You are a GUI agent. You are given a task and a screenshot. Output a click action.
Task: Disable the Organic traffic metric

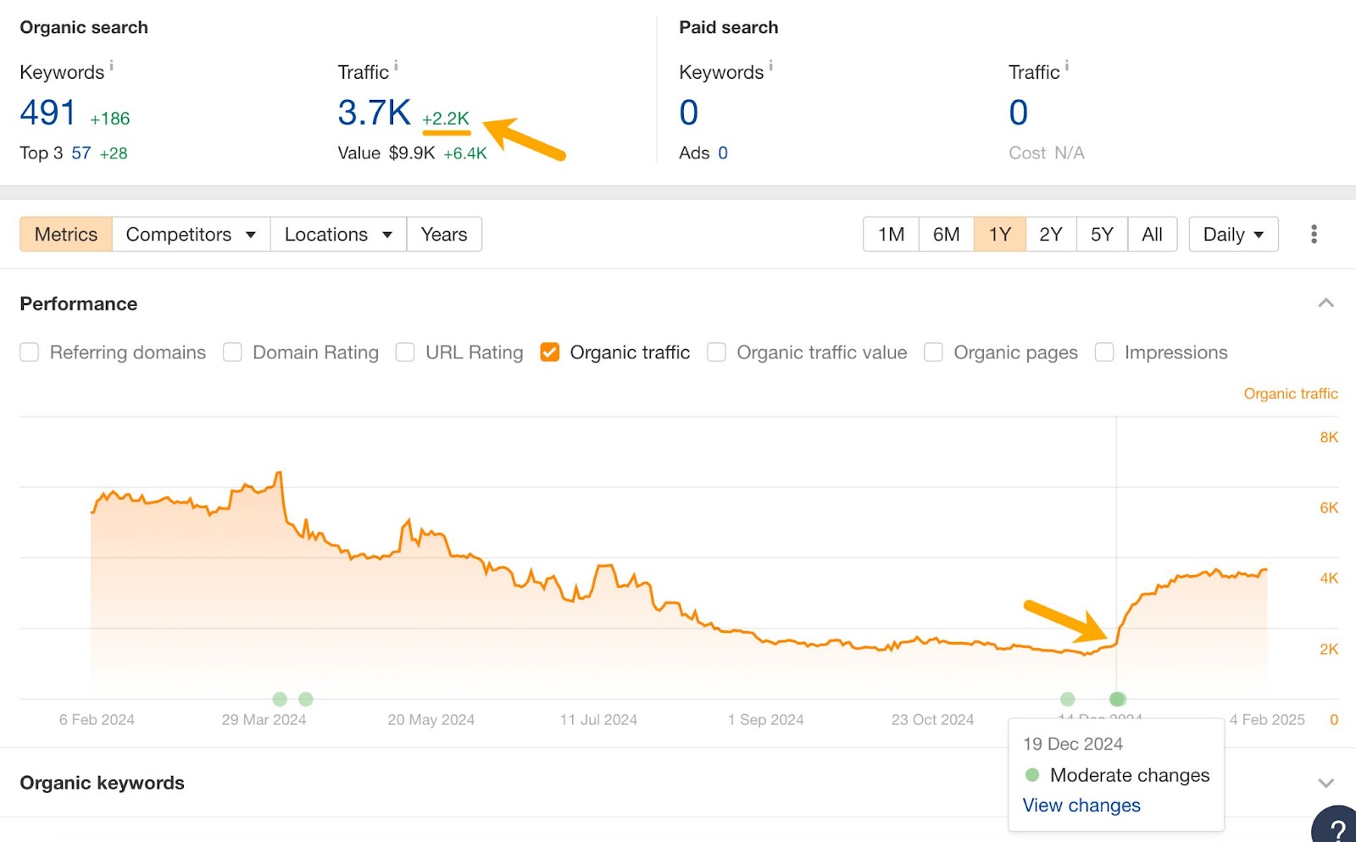[x=549, y=352]
